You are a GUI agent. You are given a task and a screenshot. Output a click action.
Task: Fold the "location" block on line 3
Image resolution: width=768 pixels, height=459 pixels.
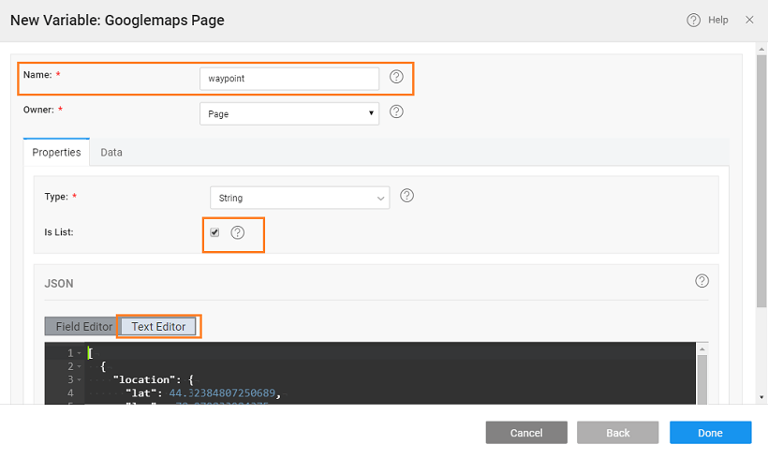pos(78,379)
